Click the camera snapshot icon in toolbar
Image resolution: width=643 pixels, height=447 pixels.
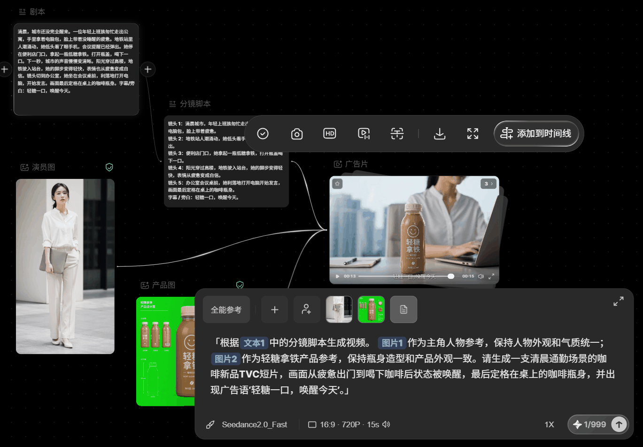click(297, 134)
